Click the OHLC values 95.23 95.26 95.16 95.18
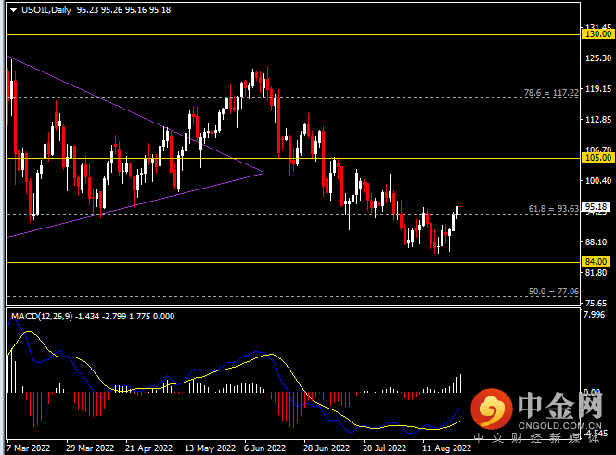This screenshot has height=455, width=616. tap(123, 10)
